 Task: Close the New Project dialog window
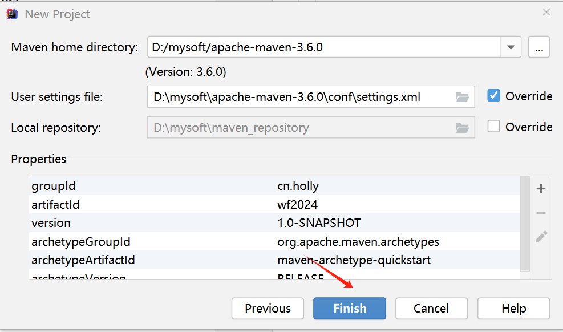(x=546, y=12)
